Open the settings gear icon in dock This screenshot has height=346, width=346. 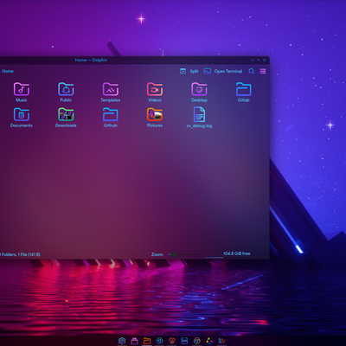click(122, 341)
